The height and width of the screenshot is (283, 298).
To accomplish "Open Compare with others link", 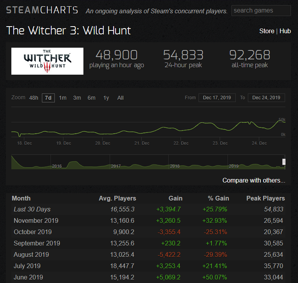I will click(x=254, y=180).
